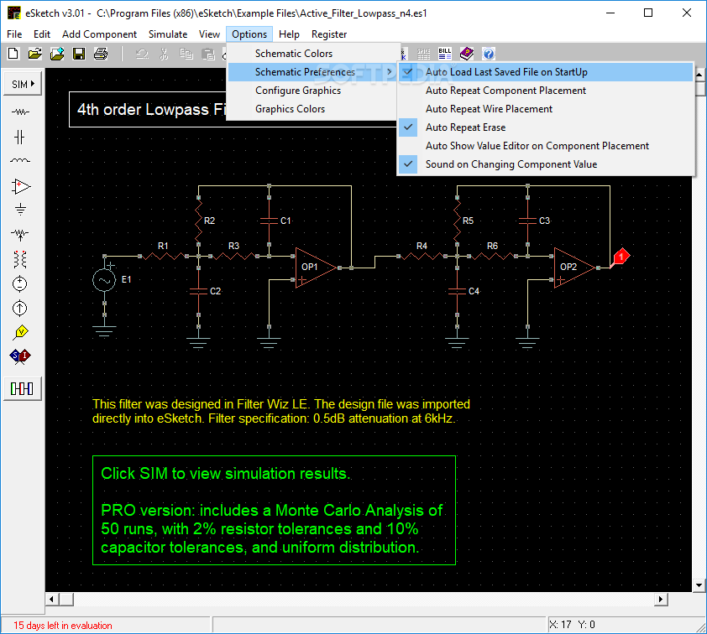Click the import folder icon with star
The width and height of the screenshot is (707, 634).
tap(57, 54)
